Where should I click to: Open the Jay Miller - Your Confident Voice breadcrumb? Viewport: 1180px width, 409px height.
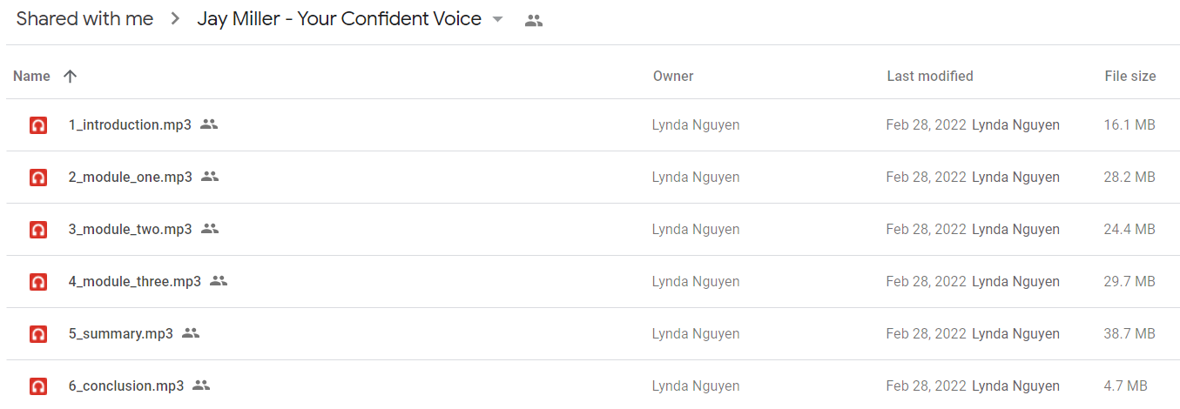point(340,19)
